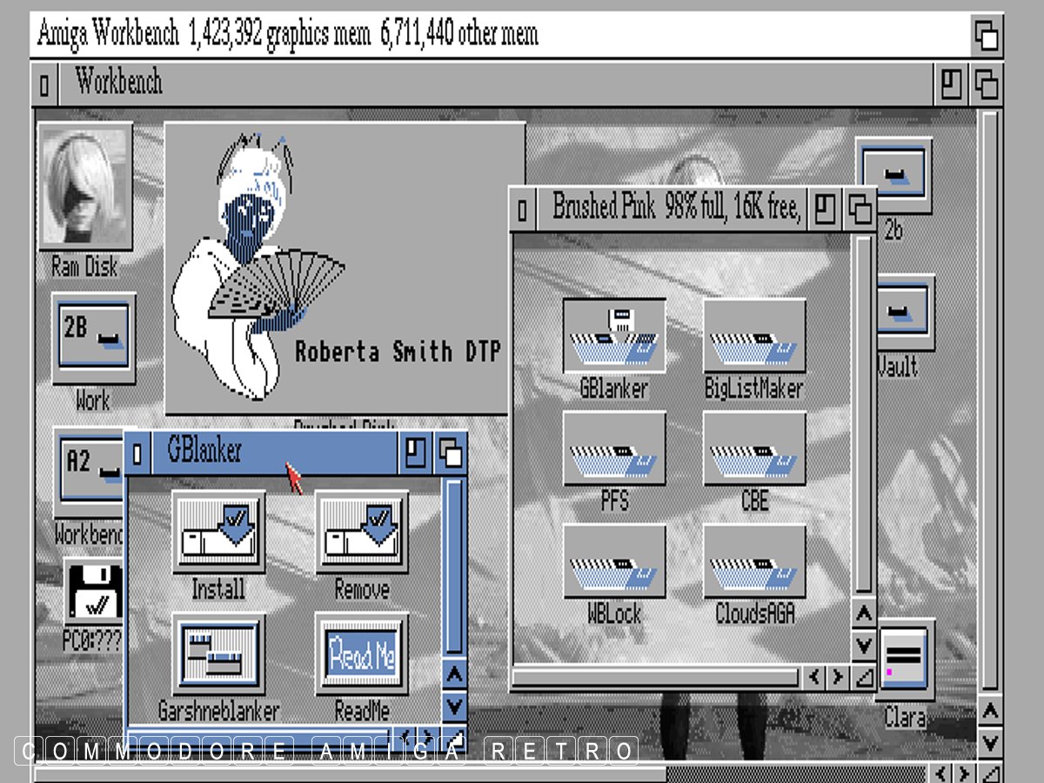Click the Amiga Workbench screen title bar
The width and height of the screenshot is (1044, 783).
coord(496,35)
